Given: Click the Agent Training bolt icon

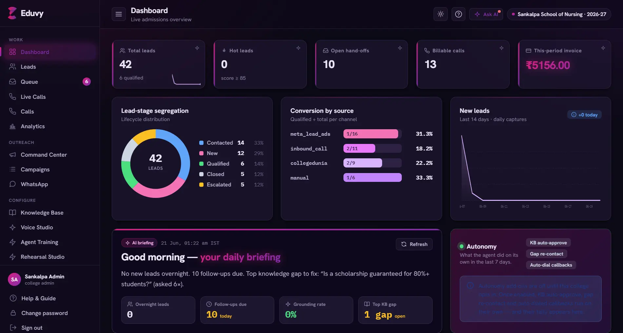Looking at the screenshot, I should point(12,242).
